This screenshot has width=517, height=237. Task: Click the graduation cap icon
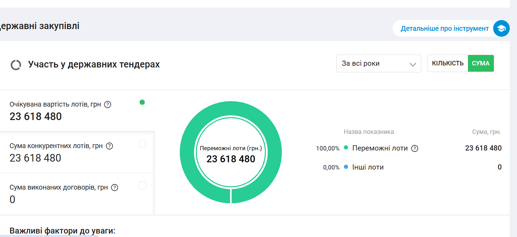tap(501, 28)
